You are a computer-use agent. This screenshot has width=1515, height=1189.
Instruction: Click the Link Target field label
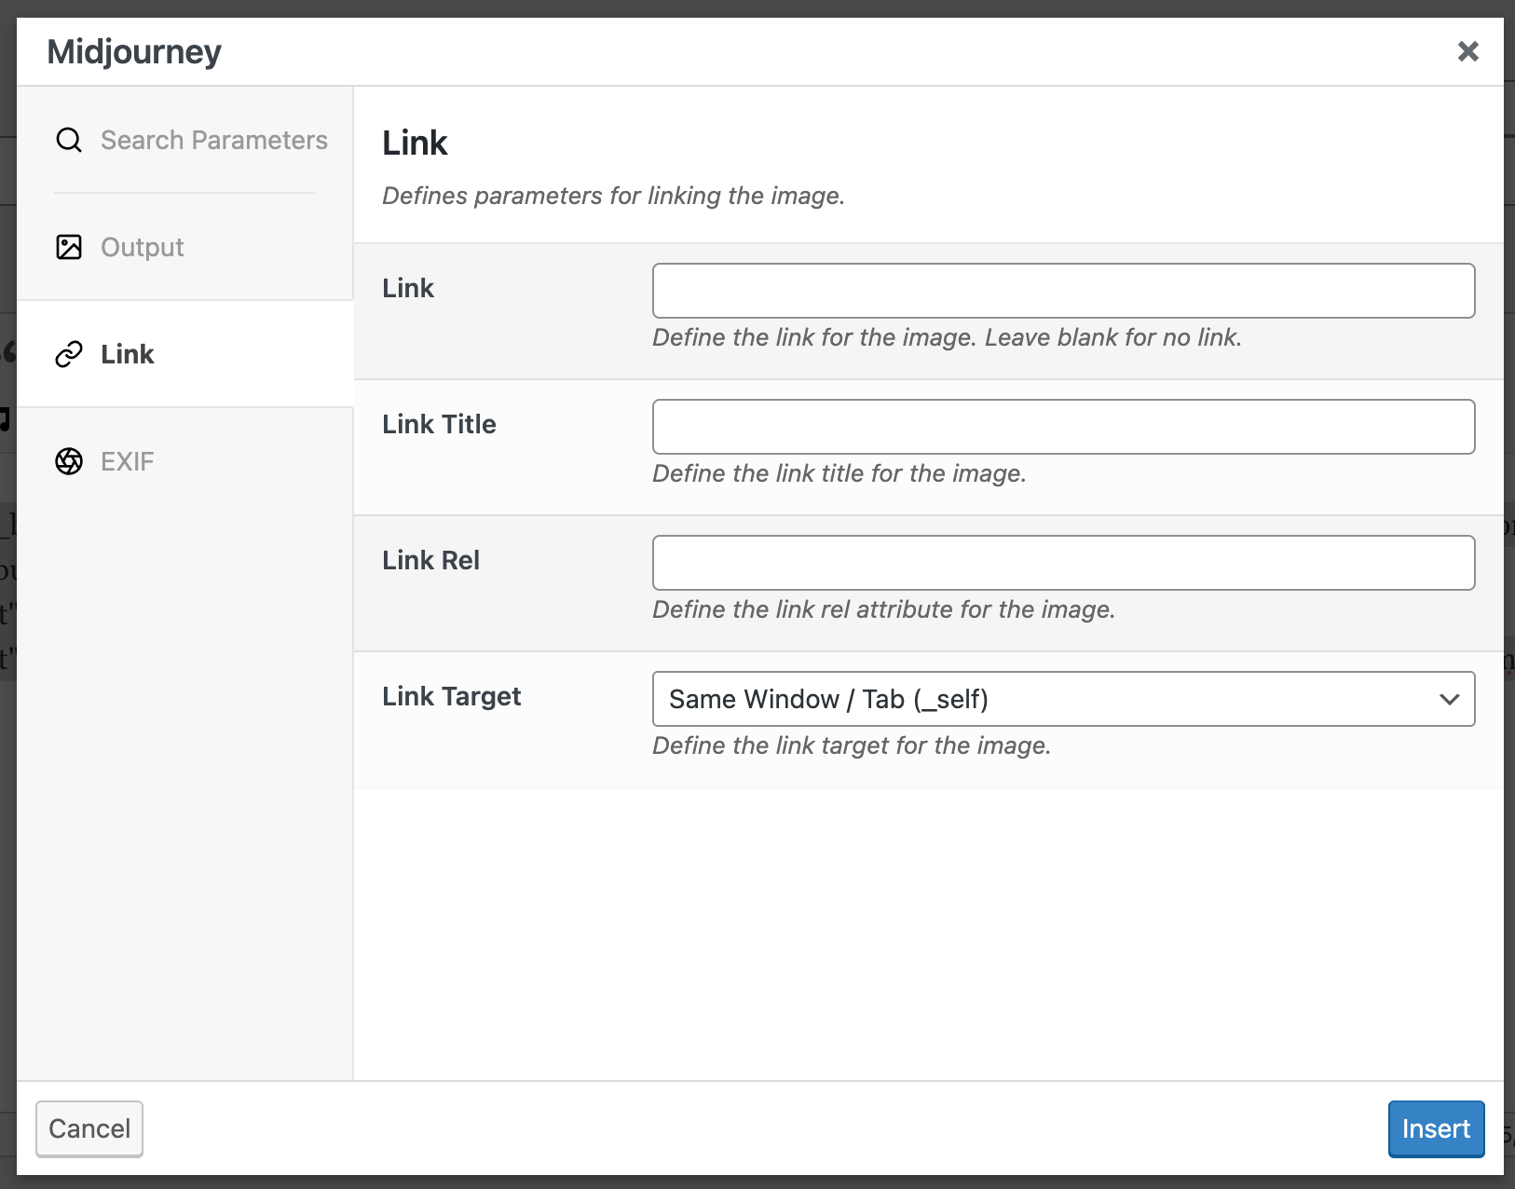click(x=451, y=696)
